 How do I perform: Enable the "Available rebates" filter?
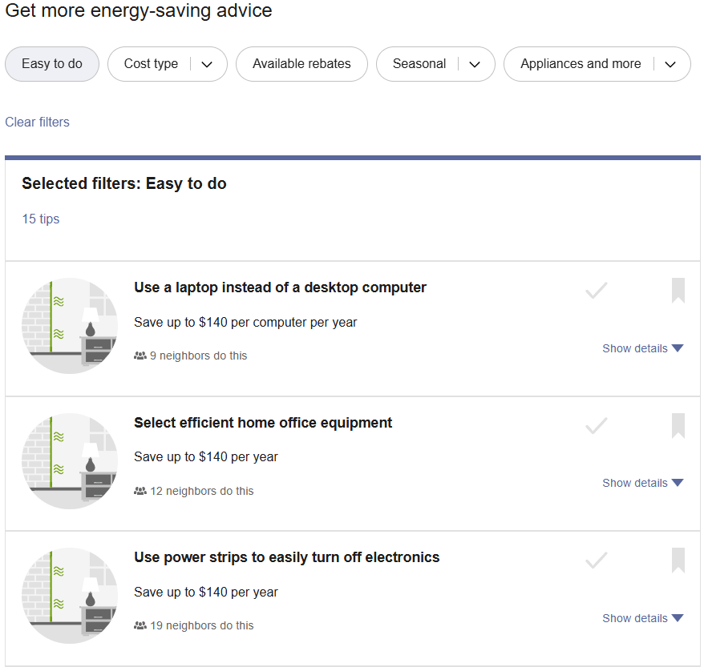301,64
